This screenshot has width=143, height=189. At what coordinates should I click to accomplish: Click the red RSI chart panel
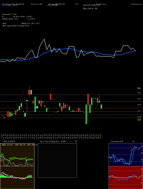126,178
